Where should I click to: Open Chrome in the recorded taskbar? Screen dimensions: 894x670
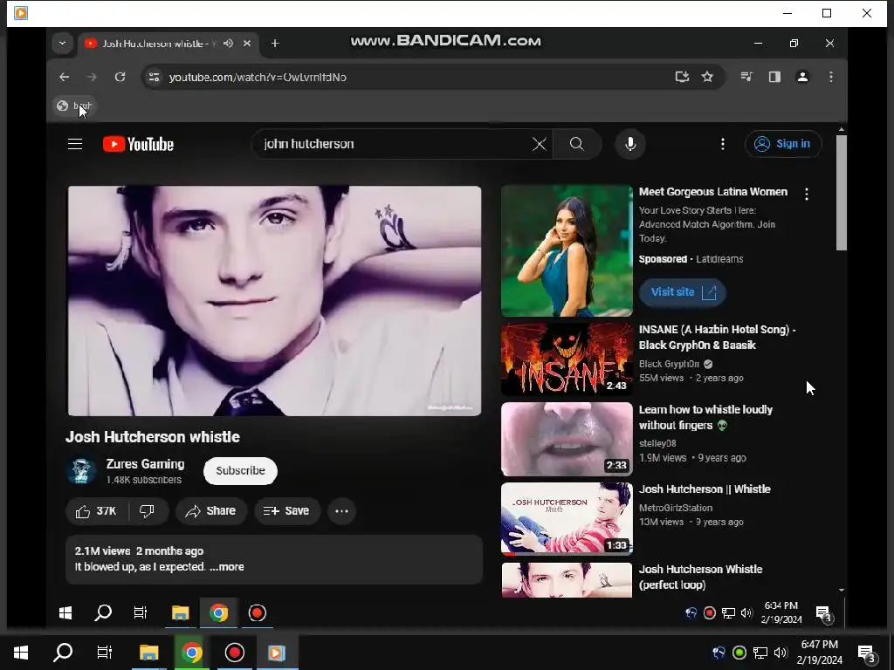click(x=218, y=613)
